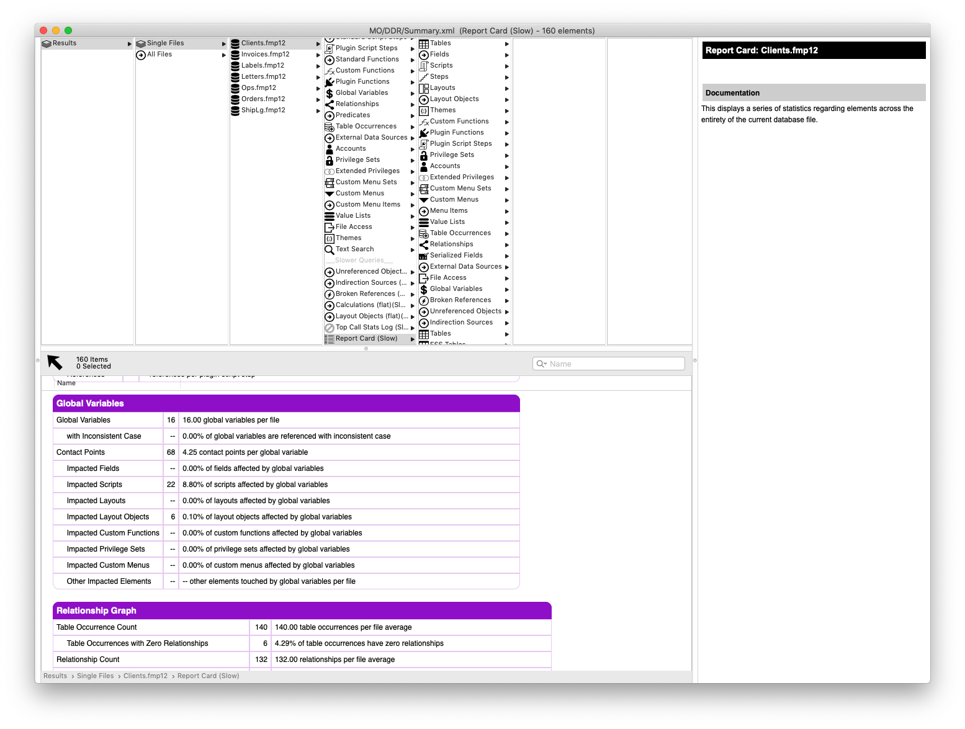Click the Relationships share icon in query list
Viewport: 965px width, 729px height.
pyautogui.click(x=330, y=104)
